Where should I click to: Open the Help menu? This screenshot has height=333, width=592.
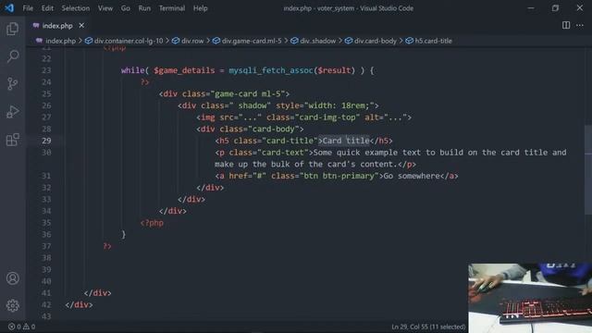click(201, 8)
